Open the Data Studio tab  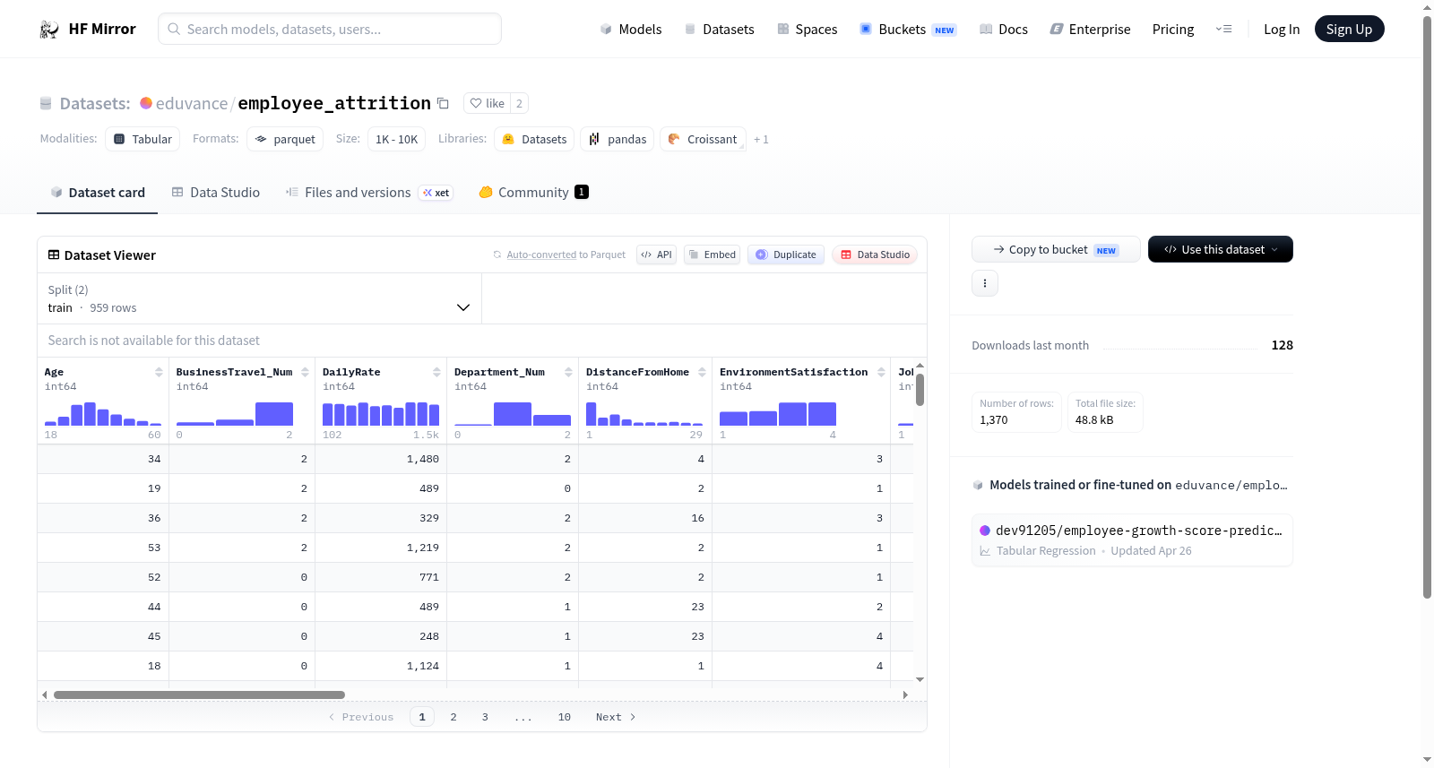click(216, 193)
